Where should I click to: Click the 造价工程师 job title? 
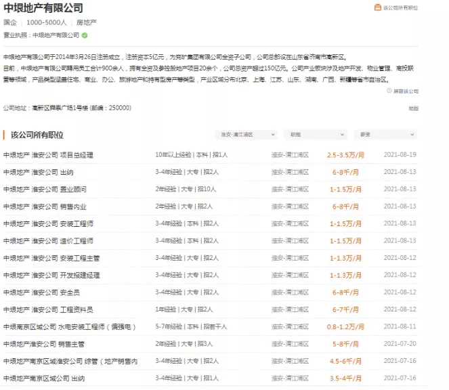click(x=48, y=240)
